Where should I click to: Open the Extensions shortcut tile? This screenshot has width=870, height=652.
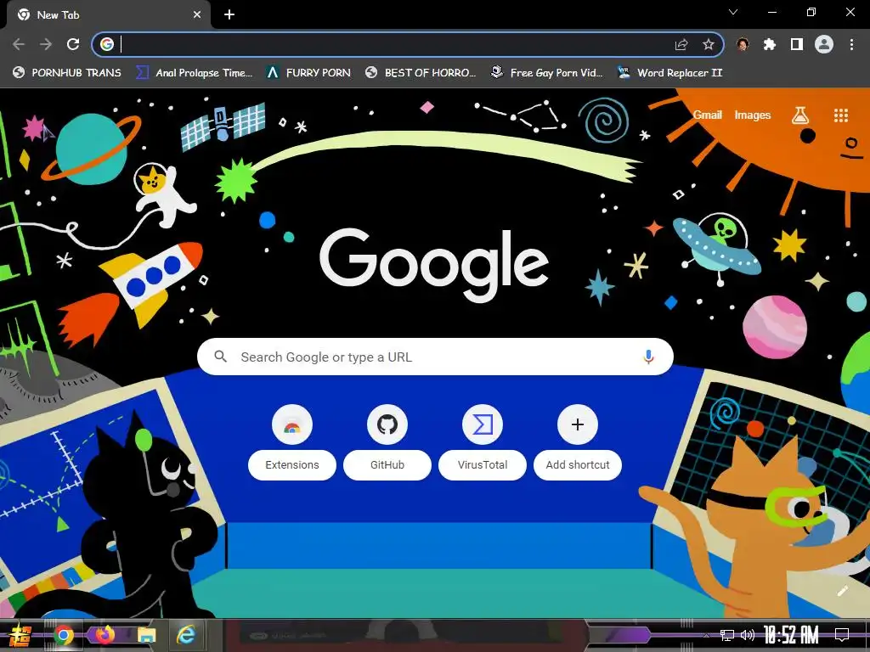pyautogui.click(x=292, y=441)
